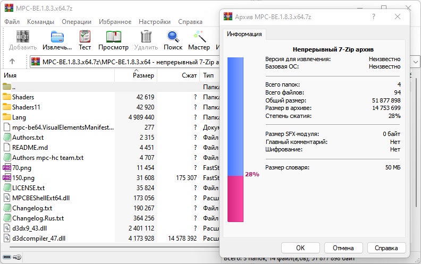Select Changelog.Rus.txt file name
The width and height of the screenshot is (421, 264).
(38, 218)
